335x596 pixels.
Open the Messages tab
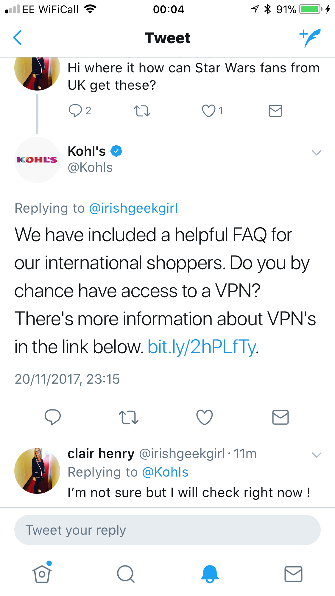click(x=293, y=574)
